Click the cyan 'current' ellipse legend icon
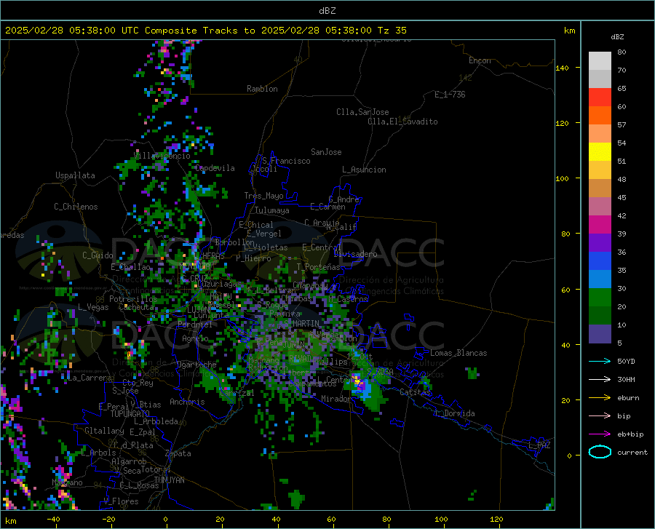This screenshot has height=529, width=655. (x=600, y=452)
